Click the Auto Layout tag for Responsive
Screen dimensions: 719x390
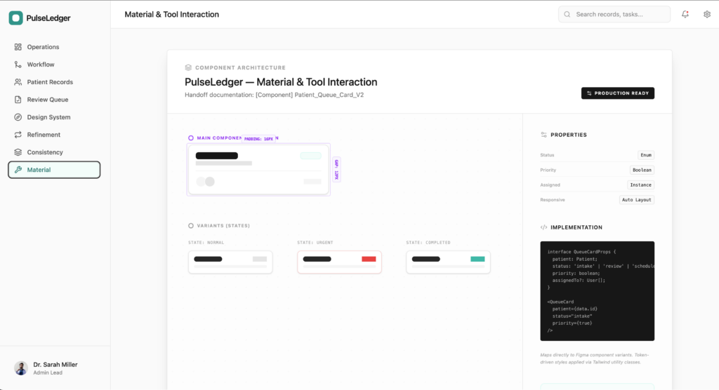click(x=636, y=200)
